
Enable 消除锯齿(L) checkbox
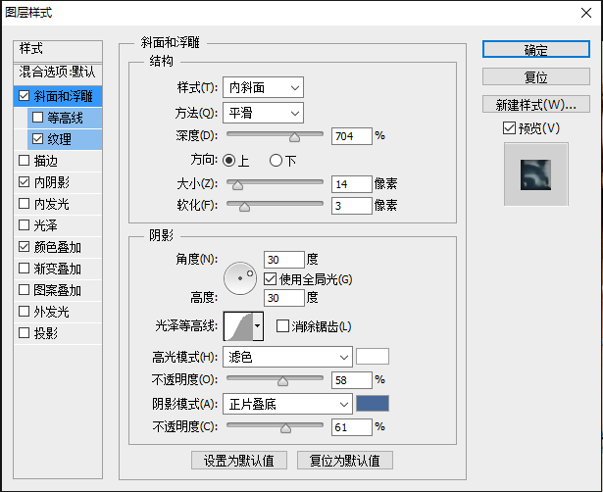tap(282, 326)
